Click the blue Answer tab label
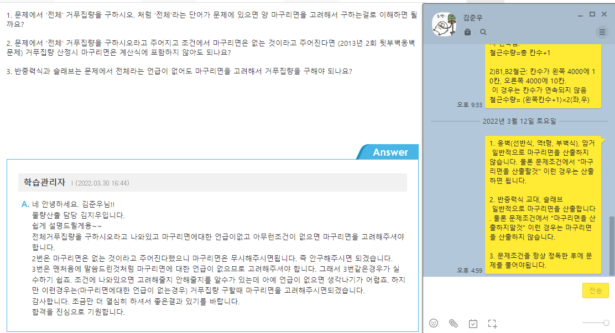615x333 pixels. pyautogui.click(x=390, y=152)
